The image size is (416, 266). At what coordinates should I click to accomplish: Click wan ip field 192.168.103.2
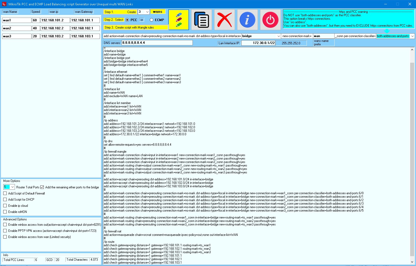coord(55,36)
